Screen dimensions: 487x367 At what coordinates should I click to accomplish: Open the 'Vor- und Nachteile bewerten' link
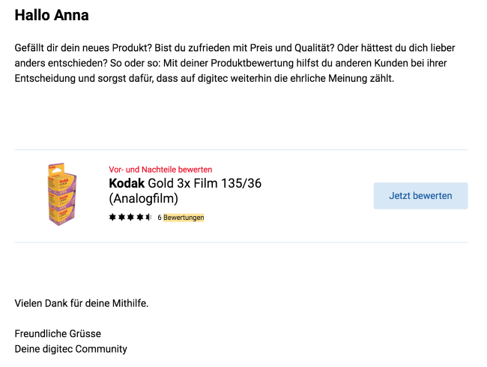click(160, 170)
